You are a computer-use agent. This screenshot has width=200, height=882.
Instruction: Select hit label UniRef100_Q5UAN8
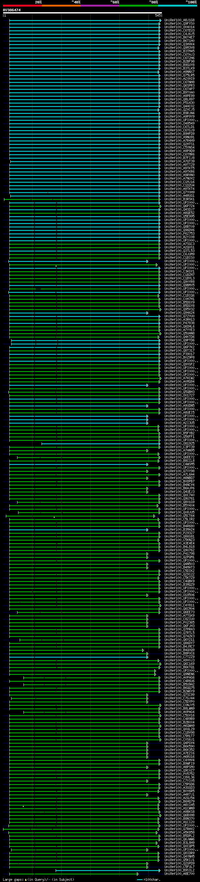[x=179, y=334]
